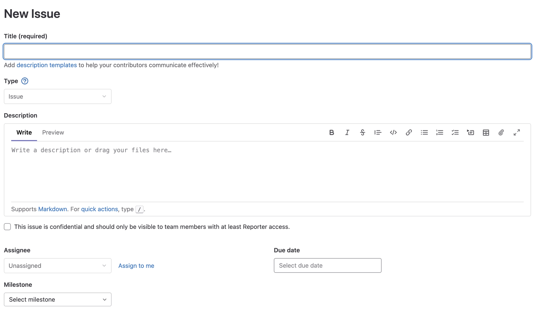The image size is (534, 310).
Task: Switch to the Preview tab
Action: (x=53, y=132)
